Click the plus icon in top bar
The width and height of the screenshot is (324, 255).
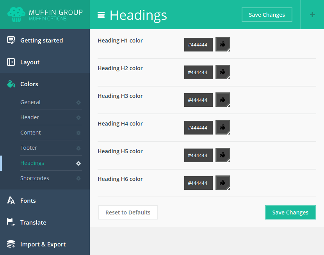coord(312,15)
